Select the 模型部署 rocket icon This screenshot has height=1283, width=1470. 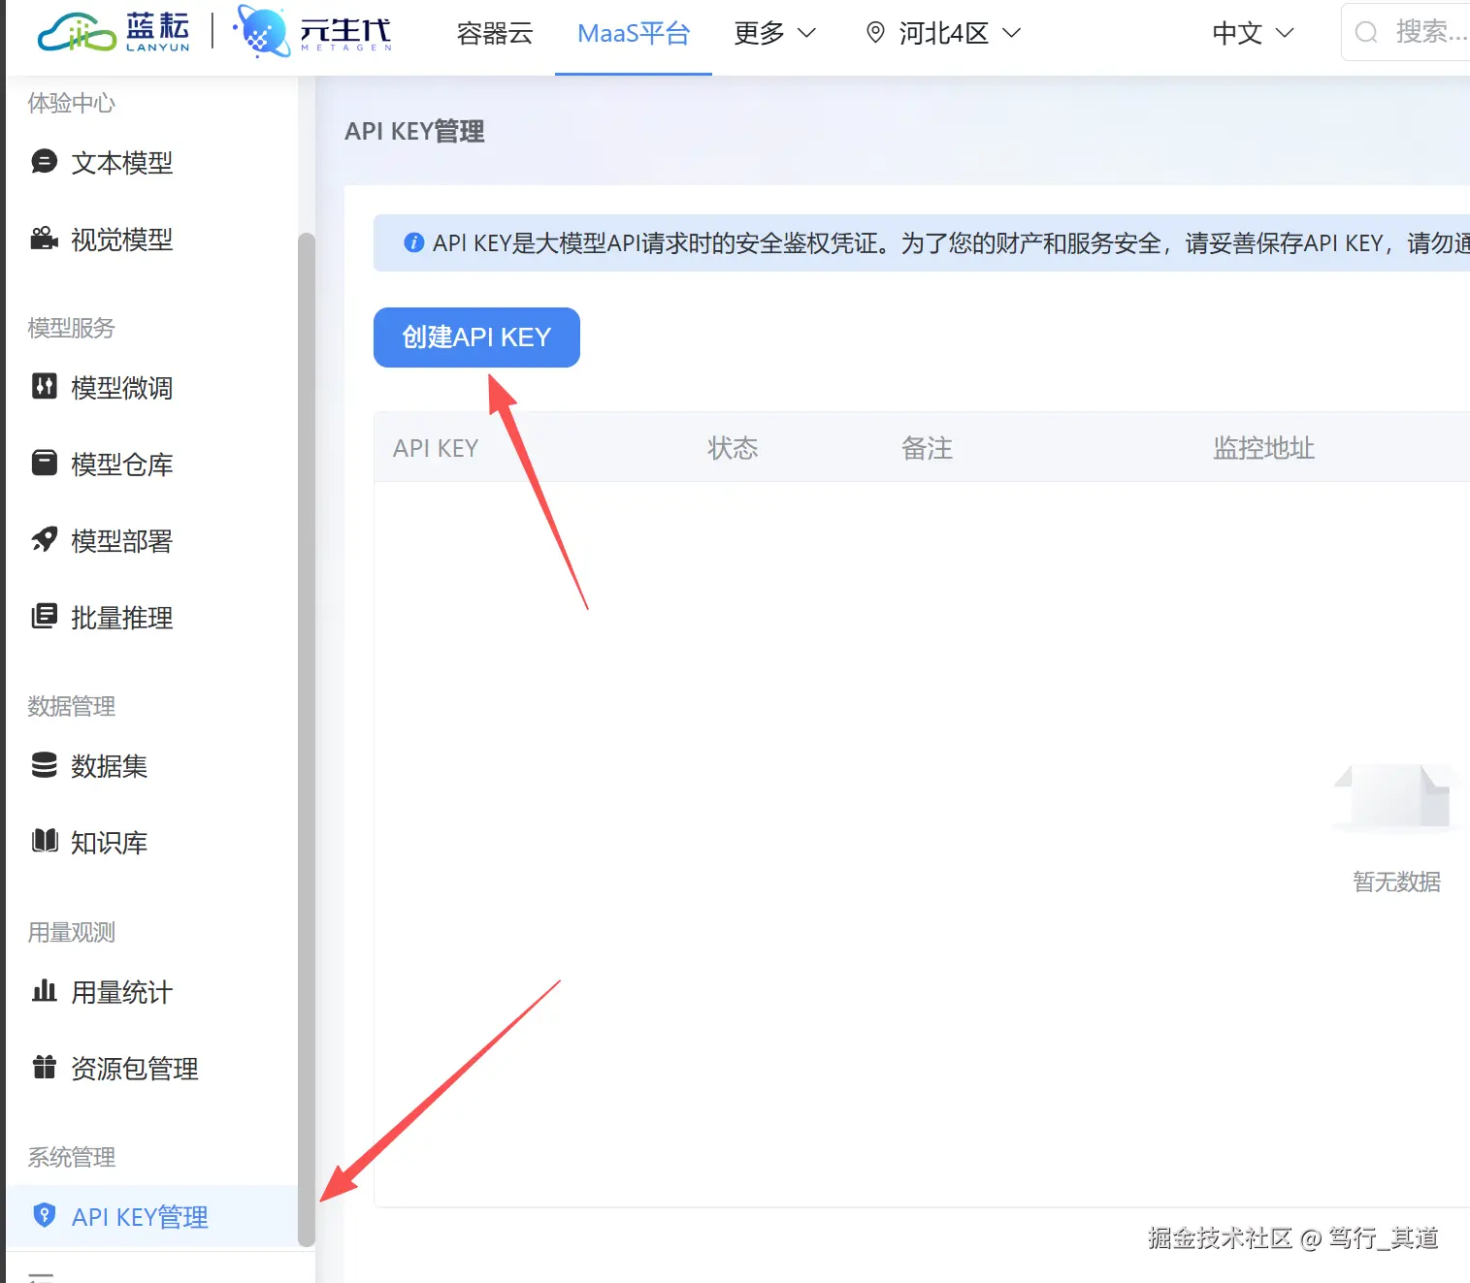click(x=44, y=540)
